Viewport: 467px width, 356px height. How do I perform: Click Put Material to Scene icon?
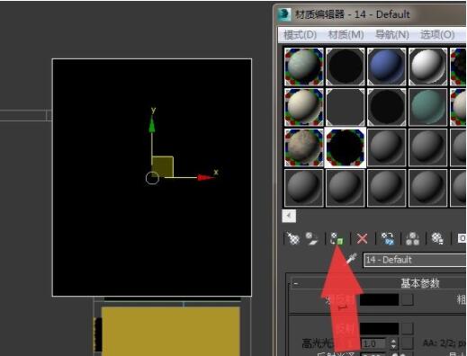tap(311, 239)
